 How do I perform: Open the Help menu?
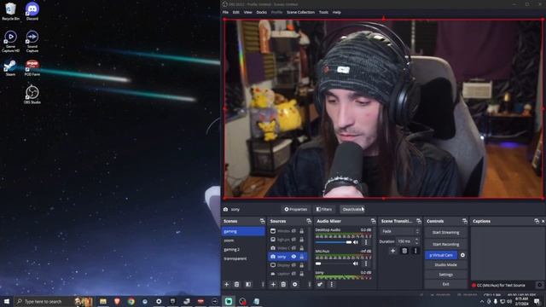click(336, 12)
